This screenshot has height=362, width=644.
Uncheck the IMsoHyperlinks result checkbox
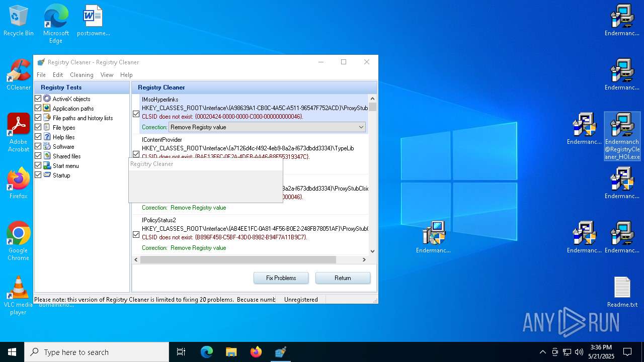[x=136, y=114]
